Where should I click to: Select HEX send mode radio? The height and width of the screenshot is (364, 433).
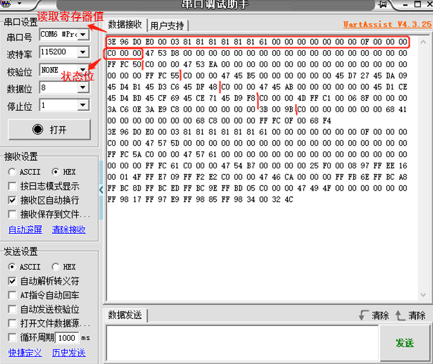(x=56, y=267)
